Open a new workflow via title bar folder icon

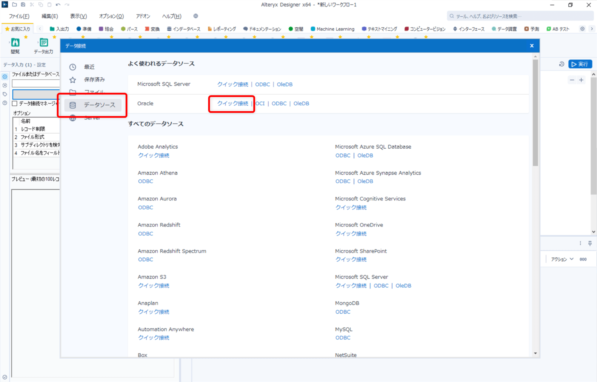tap(14, 4)
